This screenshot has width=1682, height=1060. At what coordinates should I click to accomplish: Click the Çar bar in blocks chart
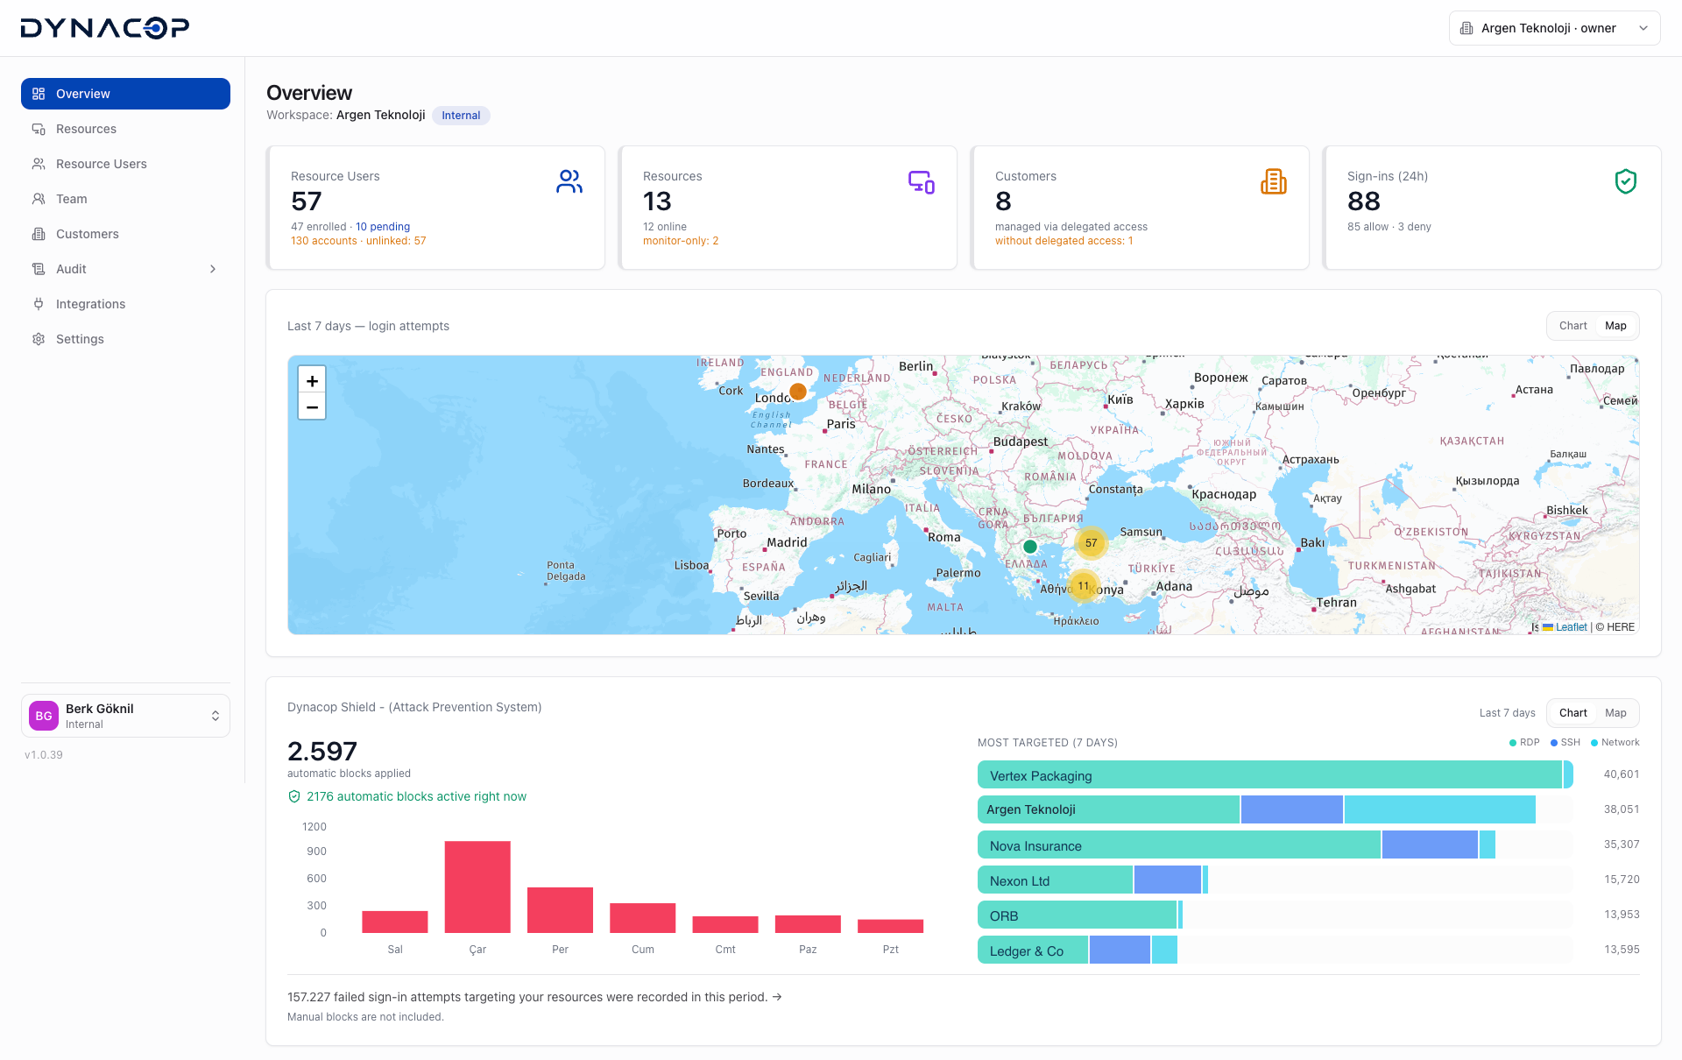click(477, 887)
